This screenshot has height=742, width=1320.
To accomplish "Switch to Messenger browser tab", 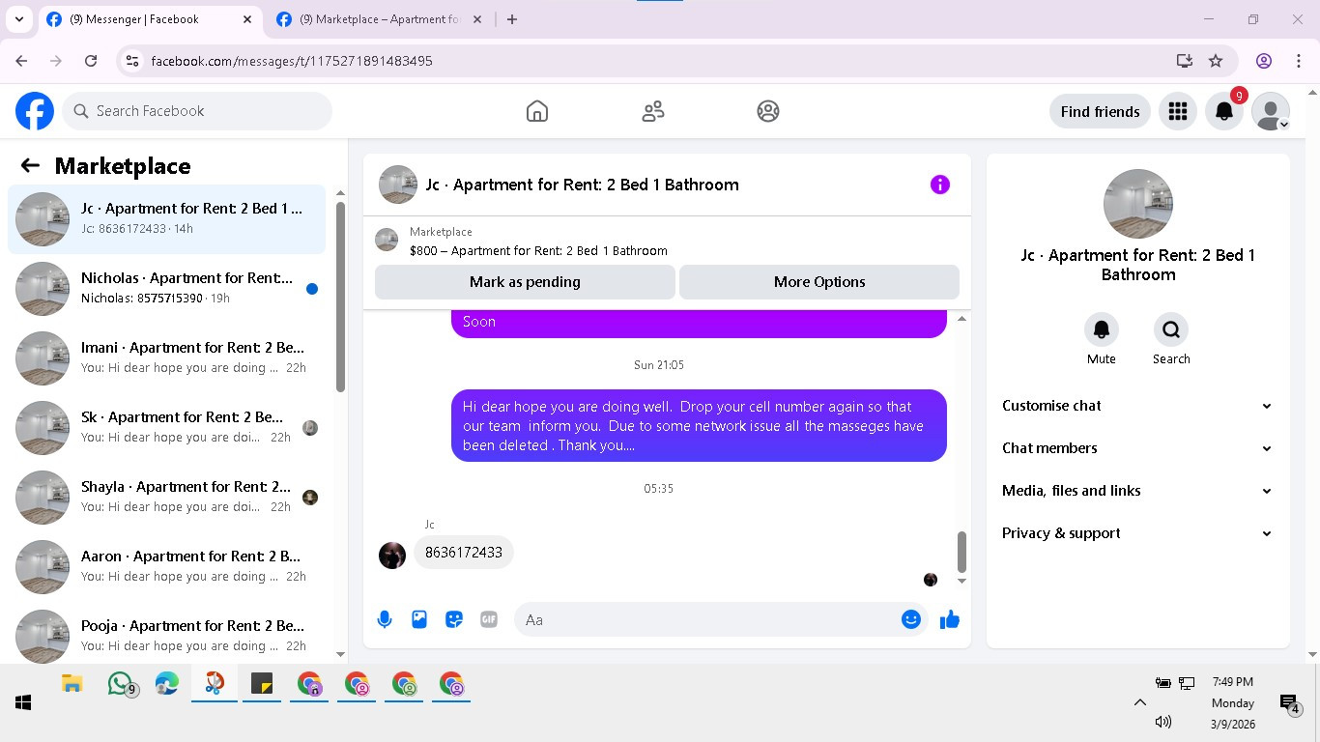I will [x=150, y=19].
